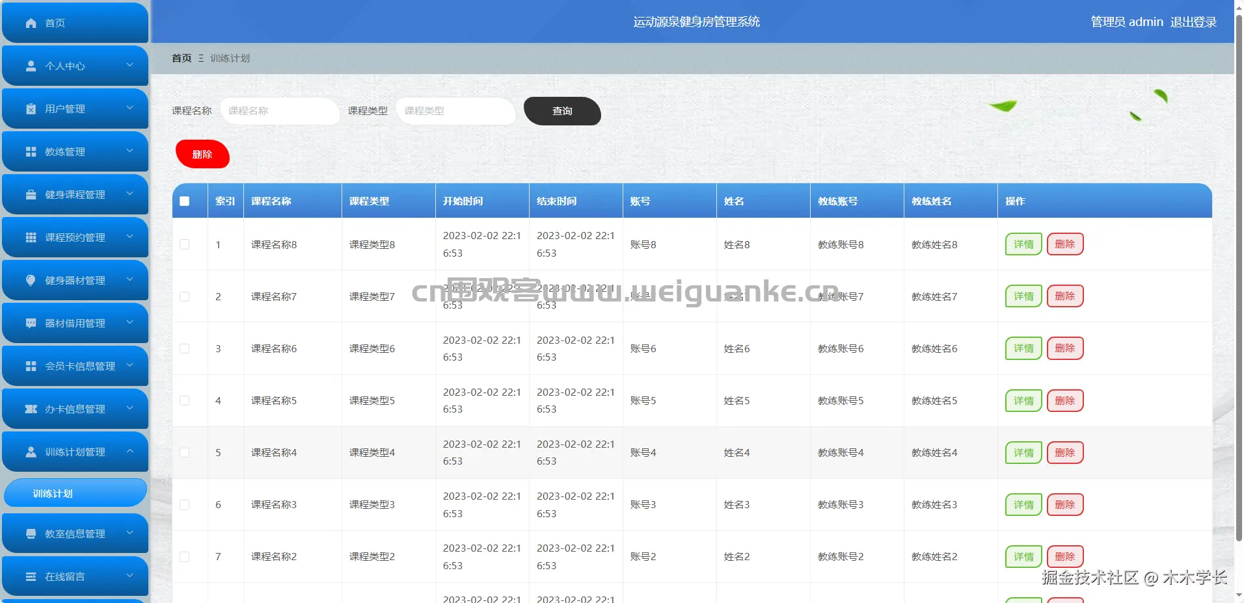Image resolution: width=1244 pixels, height=603 pixels.
Task: Click the 会员卡信息管理 grid icon
Action: [31, 366]
